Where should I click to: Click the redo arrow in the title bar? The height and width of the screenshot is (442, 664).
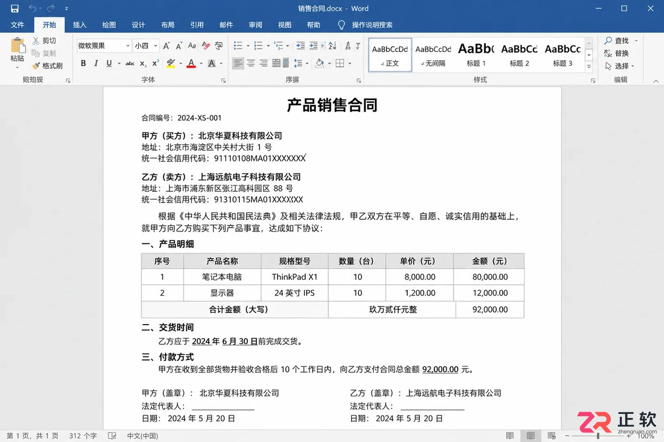[51, 9]
